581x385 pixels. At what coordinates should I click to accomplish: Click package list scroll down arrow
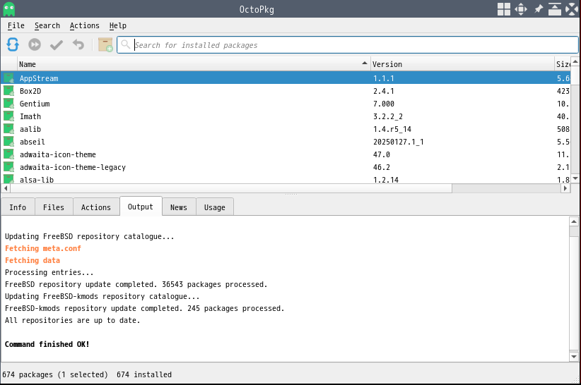tap(575, 178)
